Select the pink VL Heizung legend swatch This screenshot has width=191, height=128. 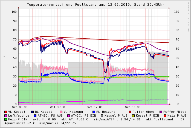(x=61, y=112)
